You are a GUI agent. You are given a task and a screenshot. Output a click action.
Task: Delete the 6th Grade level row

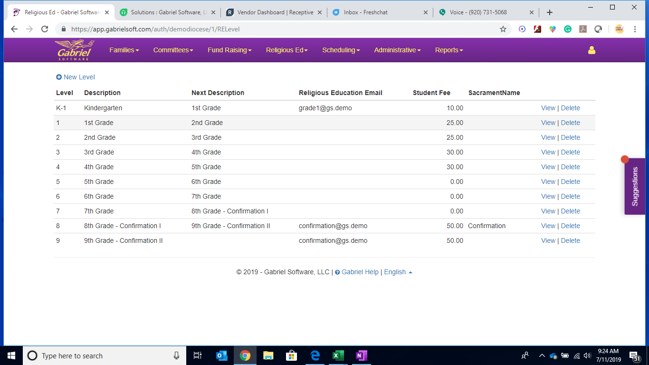570,196
